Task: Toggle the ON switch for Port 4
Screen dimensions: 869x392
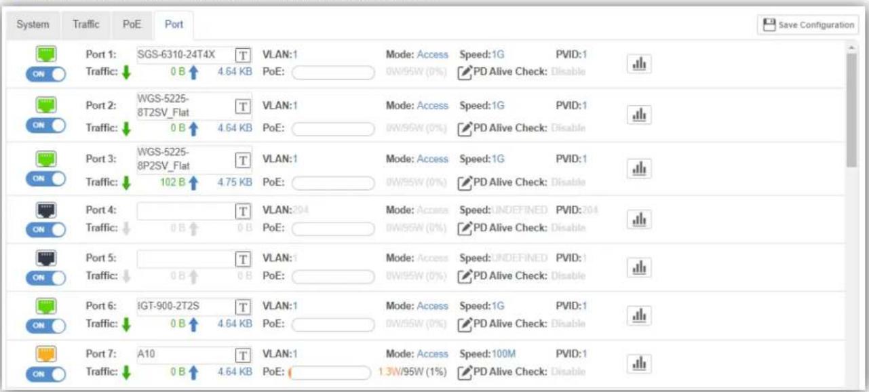Action: [45, 229]
